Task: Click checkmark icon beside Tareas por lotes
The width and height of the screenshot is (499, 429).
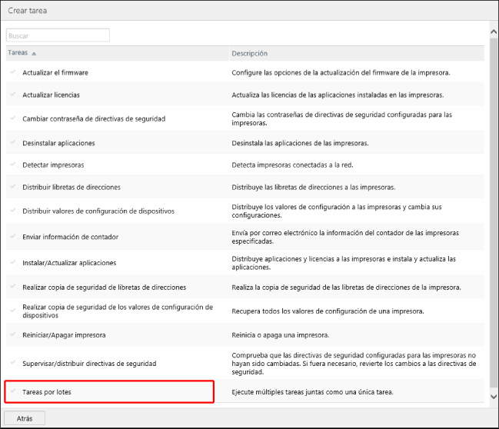Action: click(x=12, y=392)
